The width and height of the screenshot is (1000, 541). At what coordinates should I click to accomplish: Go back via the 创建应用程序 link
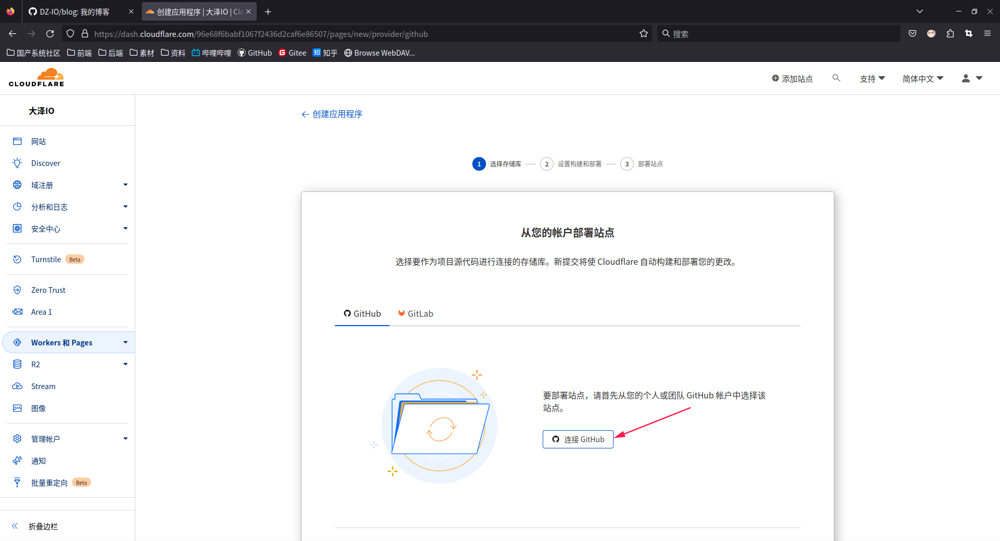[x=331, y=114]
